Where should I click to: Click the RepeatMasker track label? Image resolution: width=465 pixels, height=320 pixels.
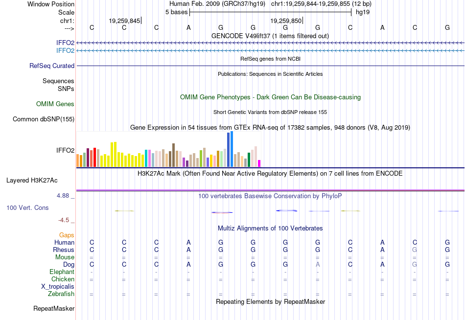54,308
